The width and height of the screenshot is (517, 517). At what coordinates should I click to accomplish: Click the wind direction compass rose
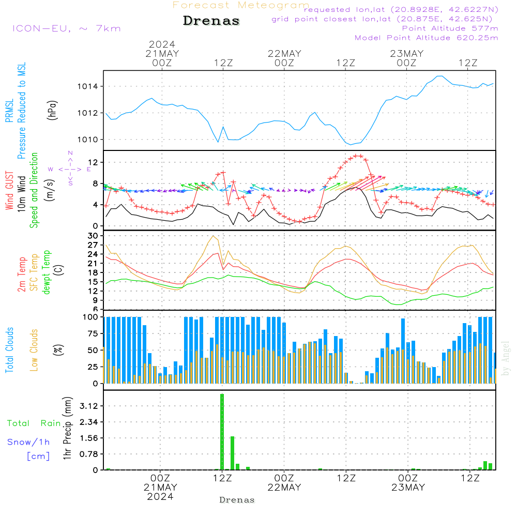pos(70,169)
